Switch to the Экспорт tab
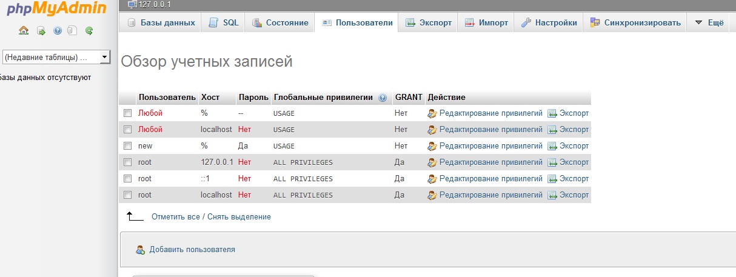 pos(429,23)
